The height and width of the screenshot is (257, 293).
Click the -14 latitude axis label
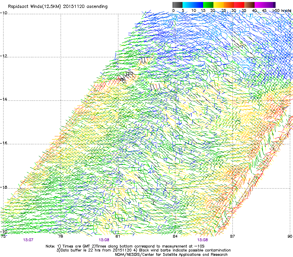point(4,99)
